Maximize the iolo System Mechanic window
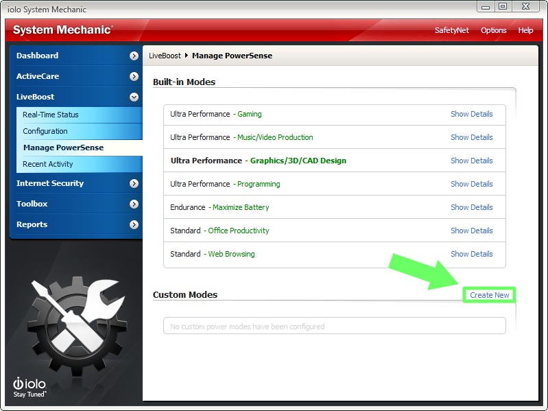The height and width of the screenshot is (411, 548). pos(503,7)
